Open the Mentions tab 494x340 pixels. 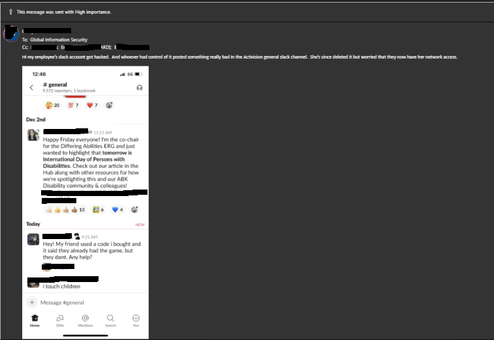click(x=85, y=320)
